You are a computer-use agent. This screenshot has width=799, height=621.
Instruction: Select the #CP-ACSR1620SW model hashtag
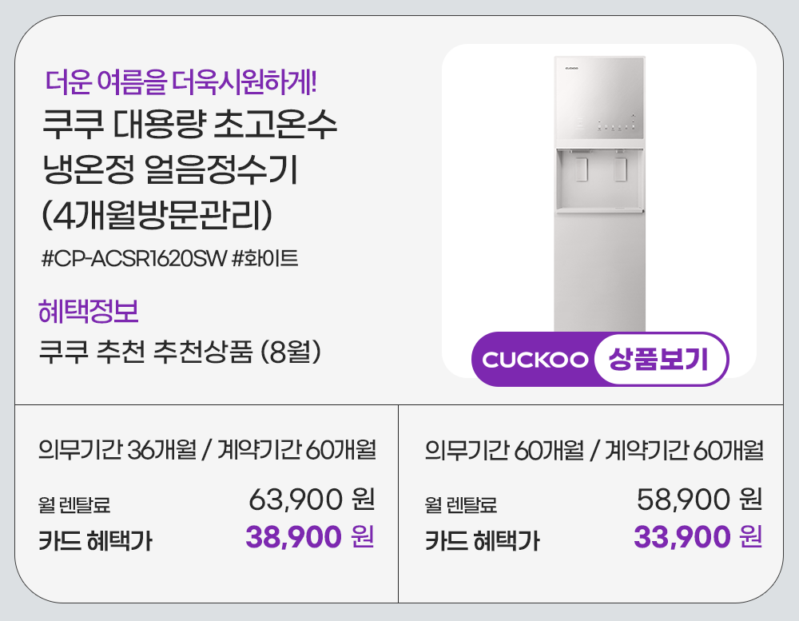click(133, 259)
